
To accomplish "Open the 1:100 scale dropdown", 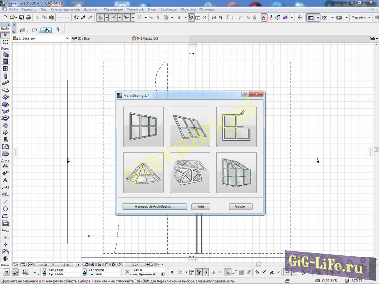I will point(43,265).
